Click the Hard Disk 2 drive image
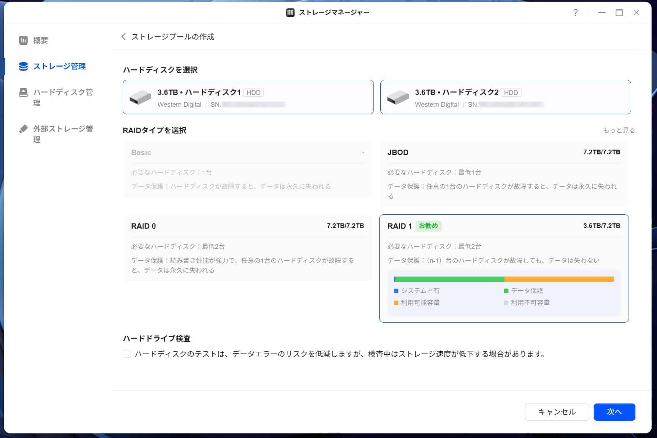Viewport: 657px width, 438px height. [398, 97]
